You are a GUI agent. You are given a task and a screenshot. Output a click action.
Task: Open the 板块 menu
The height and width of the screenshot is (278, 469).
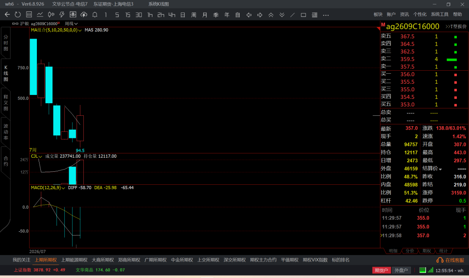[378, 14]
